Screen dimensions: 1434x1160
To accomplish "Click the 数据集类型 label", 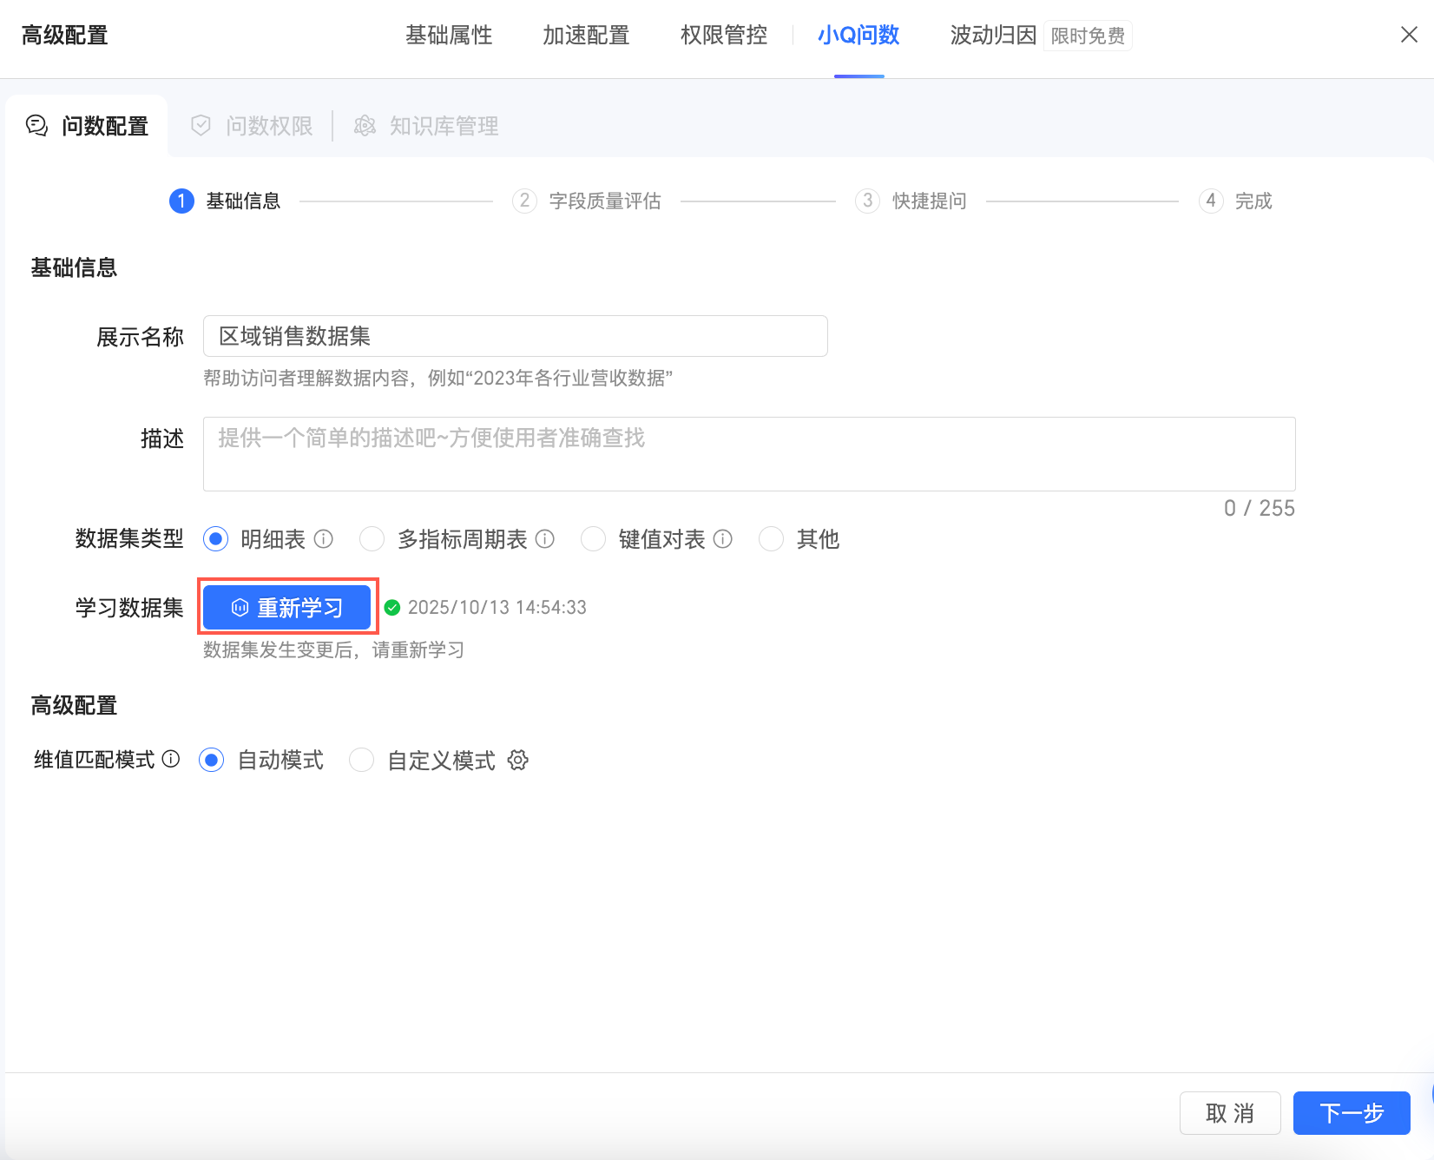I will click(129, 539).
